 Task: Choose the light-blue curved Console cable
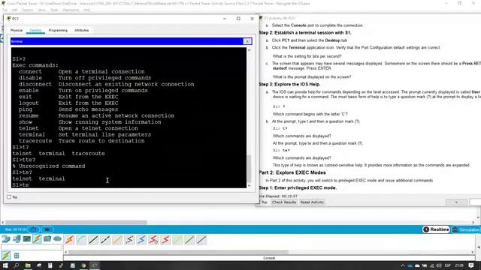[81, 240]
